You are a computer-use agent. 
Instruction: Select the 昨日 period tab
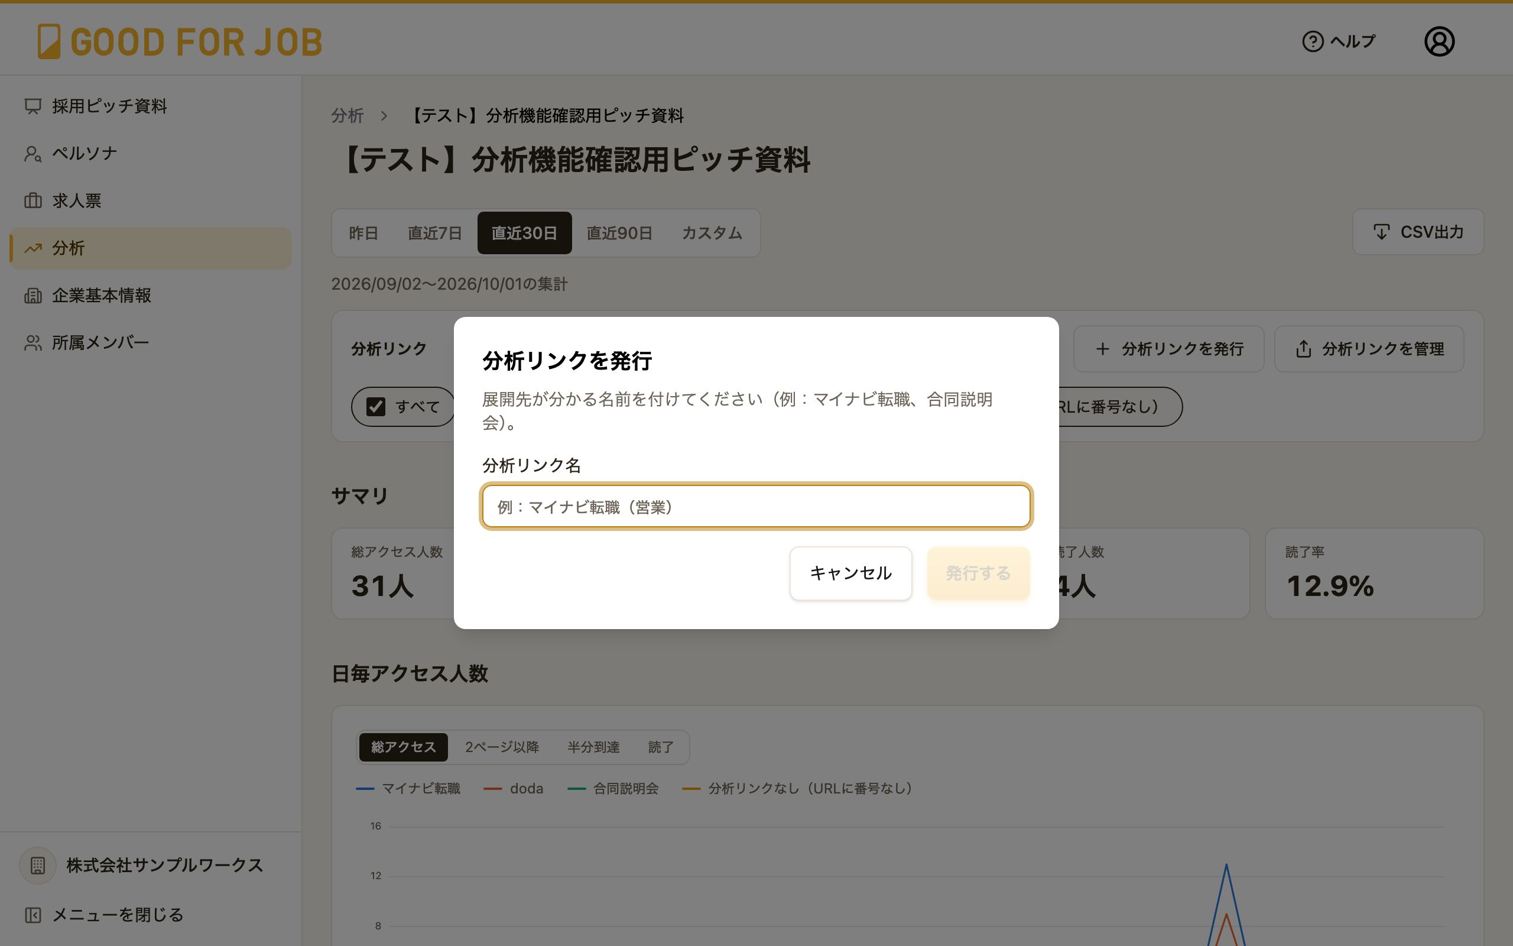(x=363, y=233)
